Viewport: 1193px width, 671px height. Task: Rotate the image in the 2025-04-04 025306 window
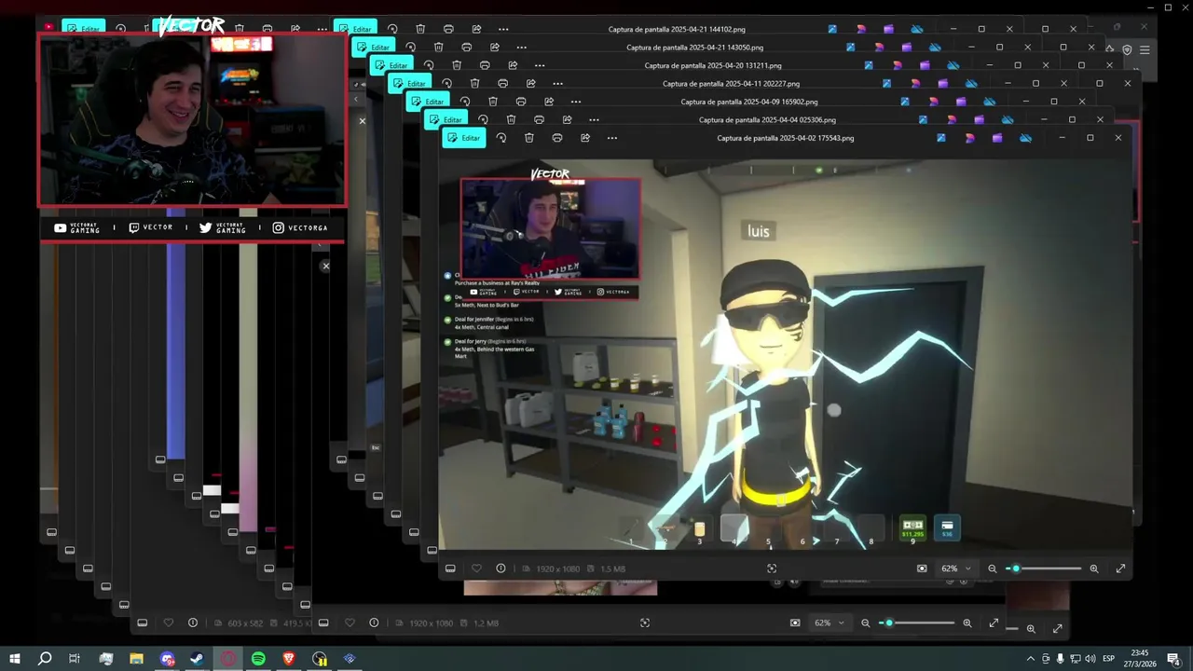pyautogui.click(x=483, y=119)
